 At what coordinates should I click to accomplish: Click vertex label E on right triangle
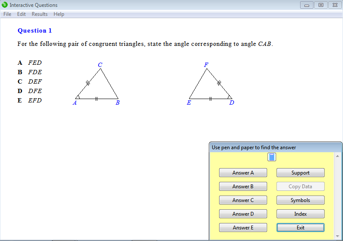click(x=189, y=102)
